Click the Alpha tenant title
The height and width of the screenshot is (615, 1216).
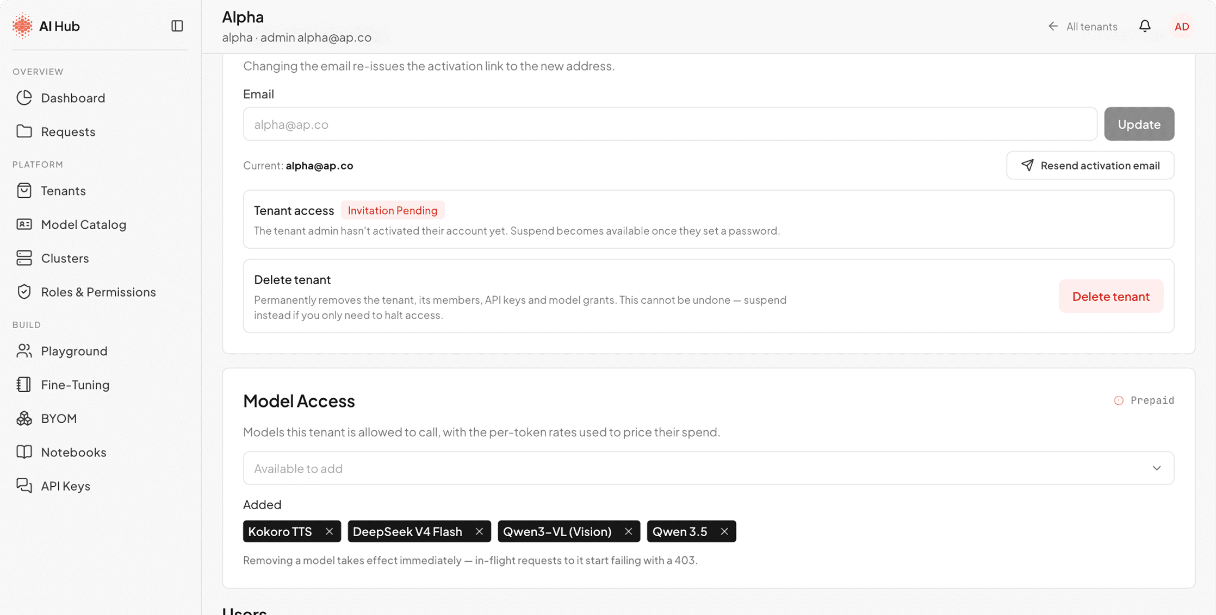pyautogui.click(x=243, y=17)
